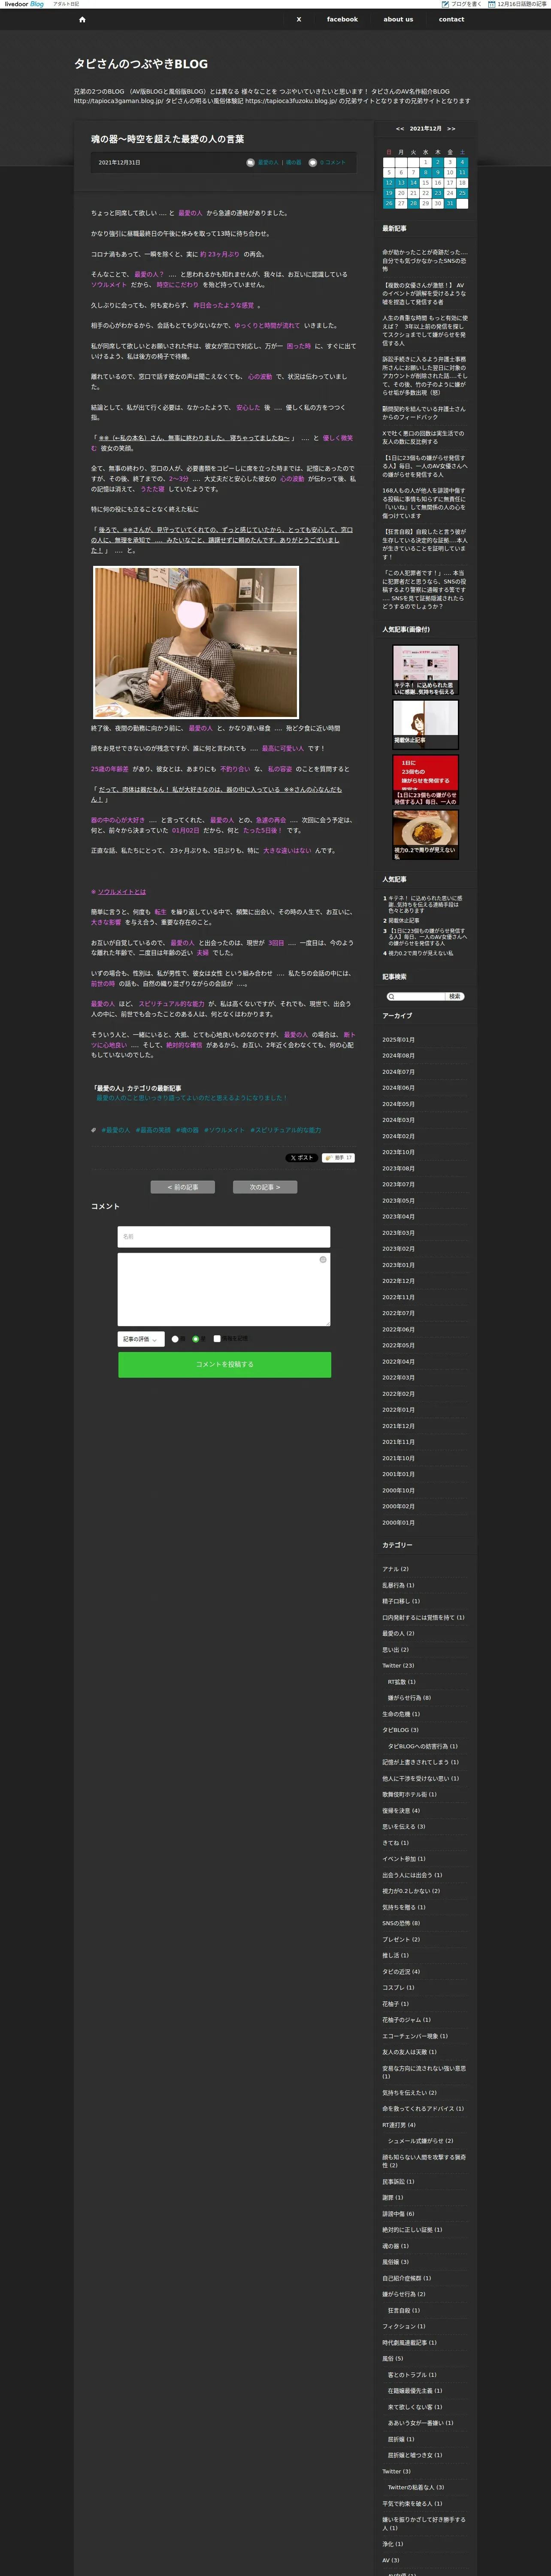Viewport: 551px width, 2576px height.
Task: Open the 2000年01月 archive
Action: coord(398,1523)
